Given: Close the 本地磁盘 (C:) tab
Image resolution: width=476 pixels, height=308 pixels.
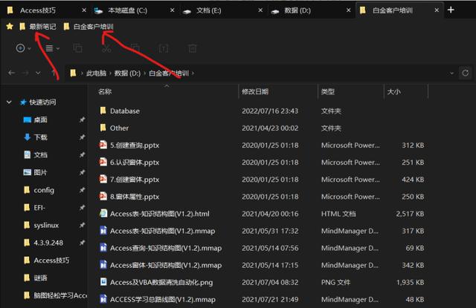Looking at the screenshot, I should [x=172, y=10].
